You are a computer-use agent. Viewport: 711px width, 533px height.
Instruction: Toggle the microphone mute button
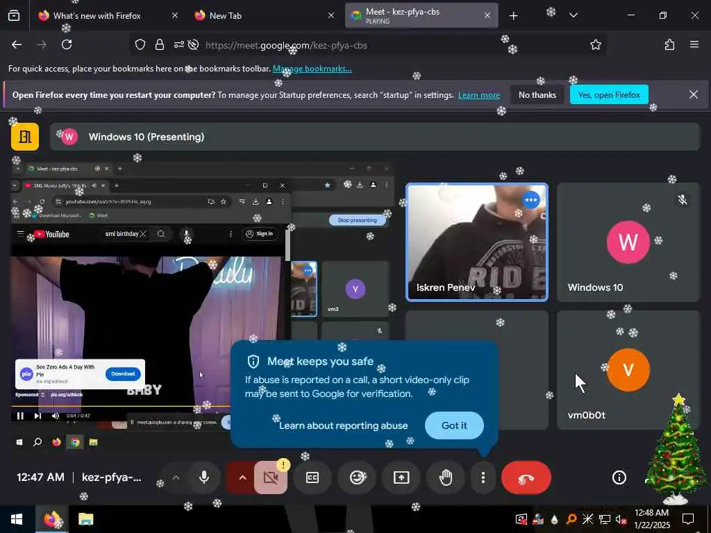pyautogui.click(x=204, y=477)
